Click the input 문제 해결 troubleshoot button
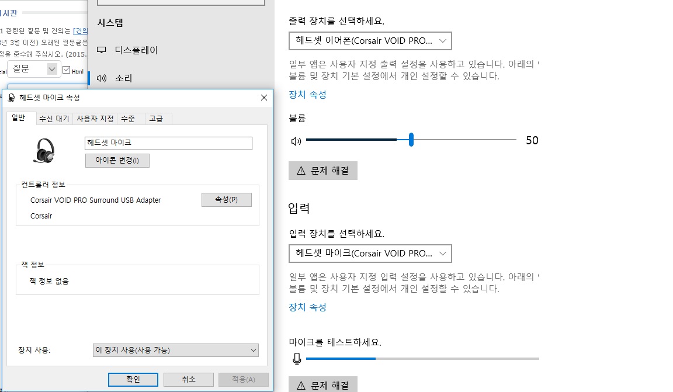 pos(322,385)
